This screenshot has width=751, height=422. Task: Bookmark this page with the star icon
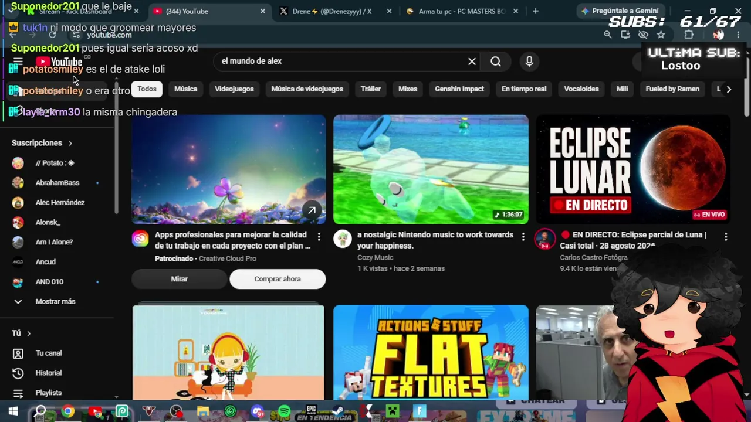click(x=661, y=35)
